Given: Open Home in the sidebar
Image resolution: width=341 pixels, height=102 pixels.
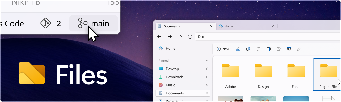Looking at the screenshot, I should (183, 48).
